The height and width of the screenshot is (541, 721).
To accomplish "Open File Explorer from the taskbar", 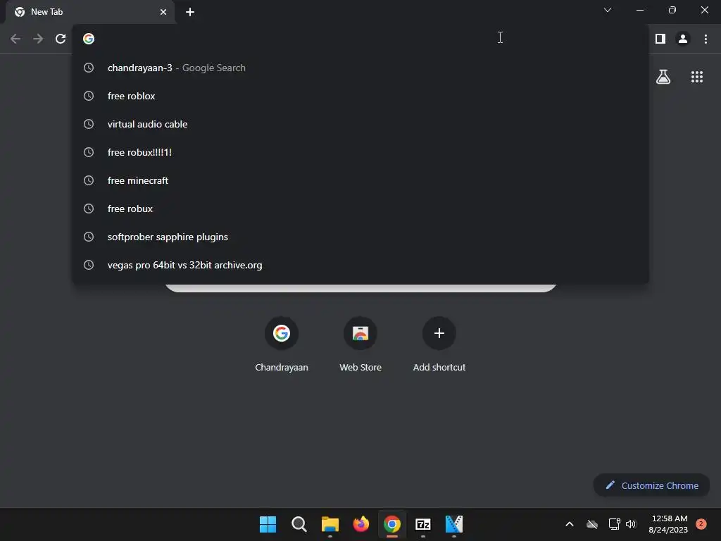I will point(330,524).
